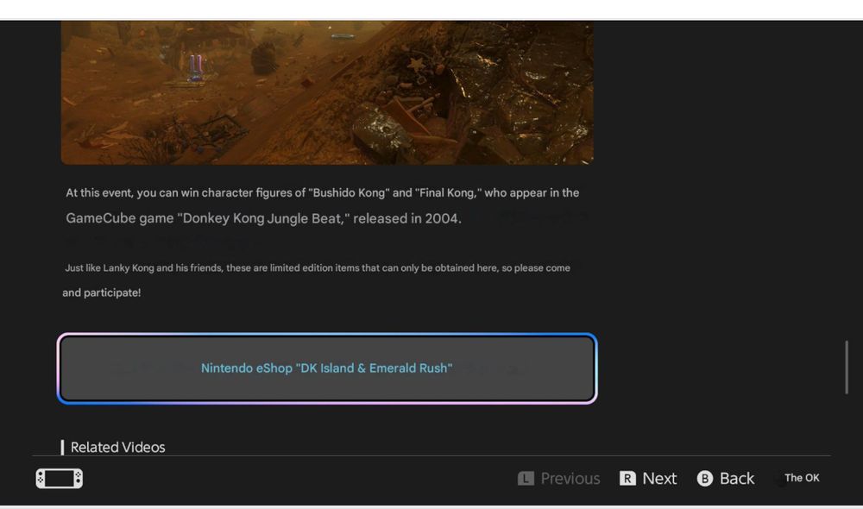Image resolution: width=863 pixels, height=509 pixels.
Task: Open the Nintendo eShop "DK Island & Emerald Rush" link
Action: (x=327, y=368)
